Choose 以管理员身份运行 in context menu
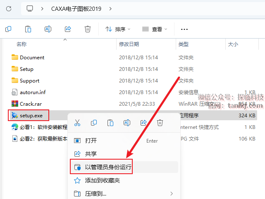The width and height of the screenshot is (265, 199). point(124,167)
